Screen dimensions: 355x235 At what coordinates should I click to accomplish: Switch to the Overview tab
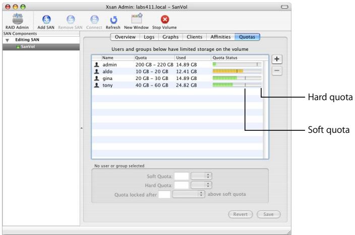(125, 37)
